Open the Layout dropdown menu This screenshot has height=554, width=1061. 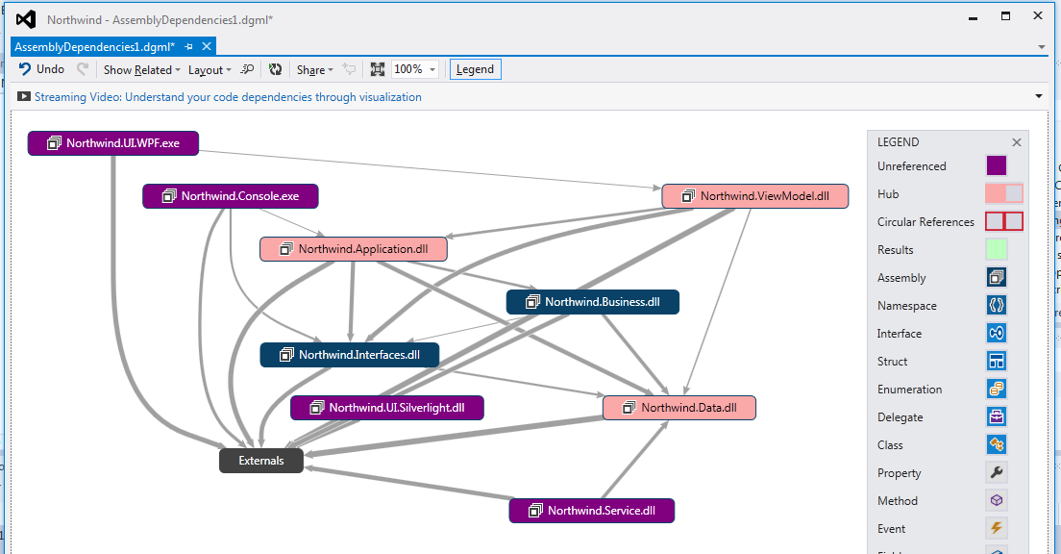tap(211, 68)
